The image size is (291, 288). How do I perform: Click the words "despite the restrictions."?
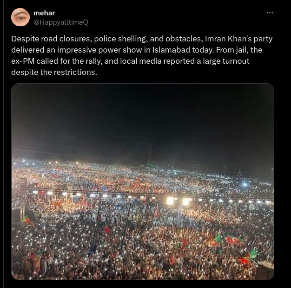54,72
